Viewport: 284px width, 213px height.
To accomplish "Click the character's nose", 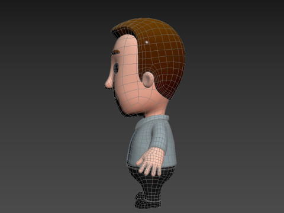I will point(109,83).
